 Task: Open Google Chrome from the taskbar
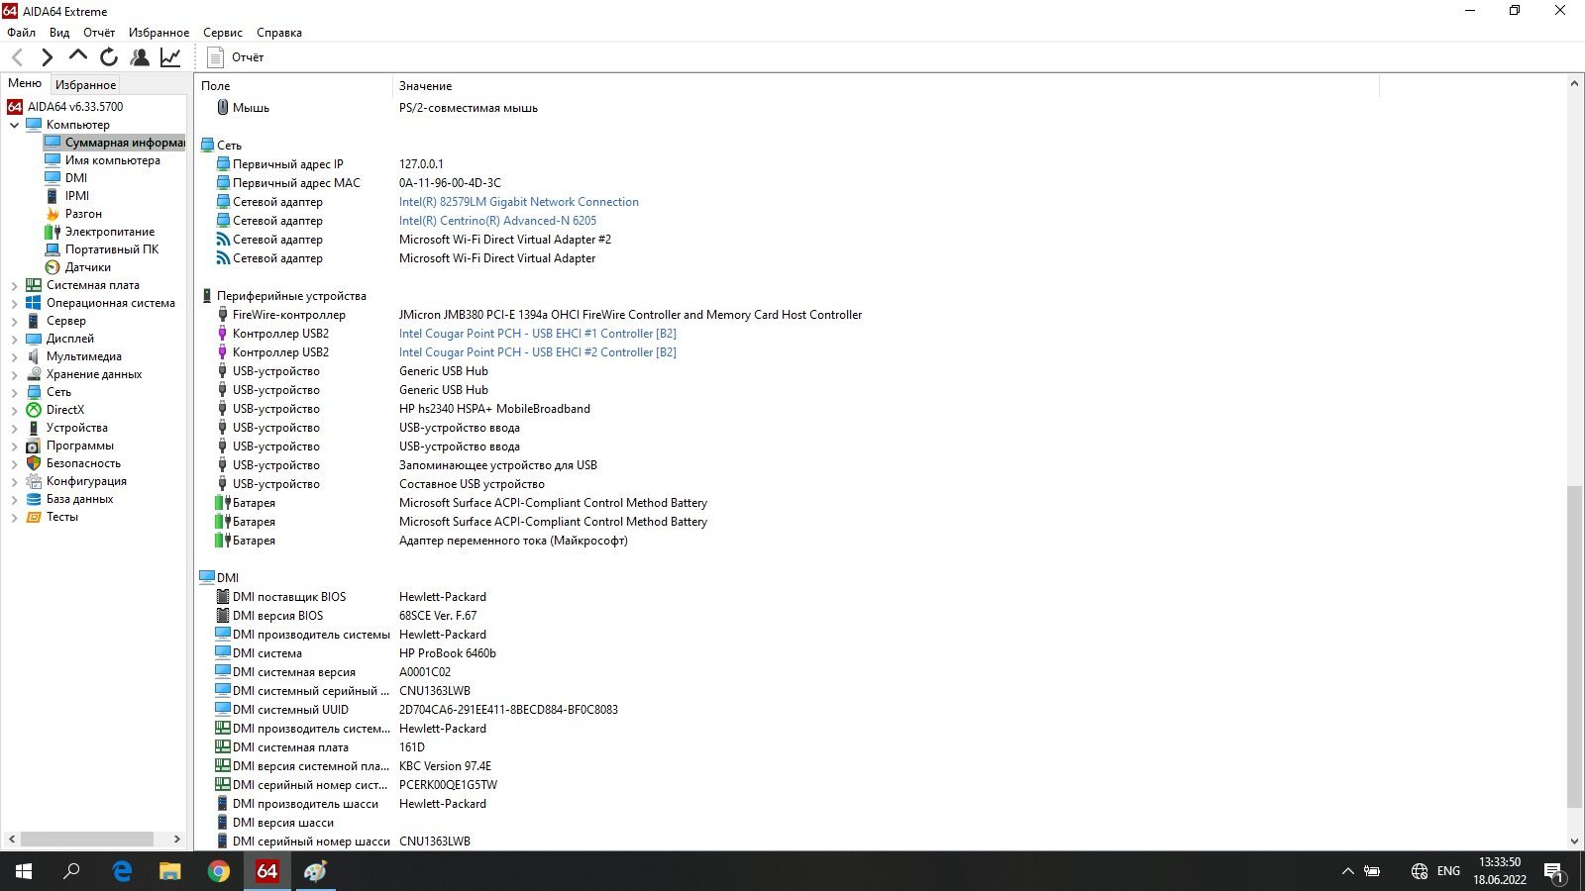pyautogui.click(x=219, y=871)
